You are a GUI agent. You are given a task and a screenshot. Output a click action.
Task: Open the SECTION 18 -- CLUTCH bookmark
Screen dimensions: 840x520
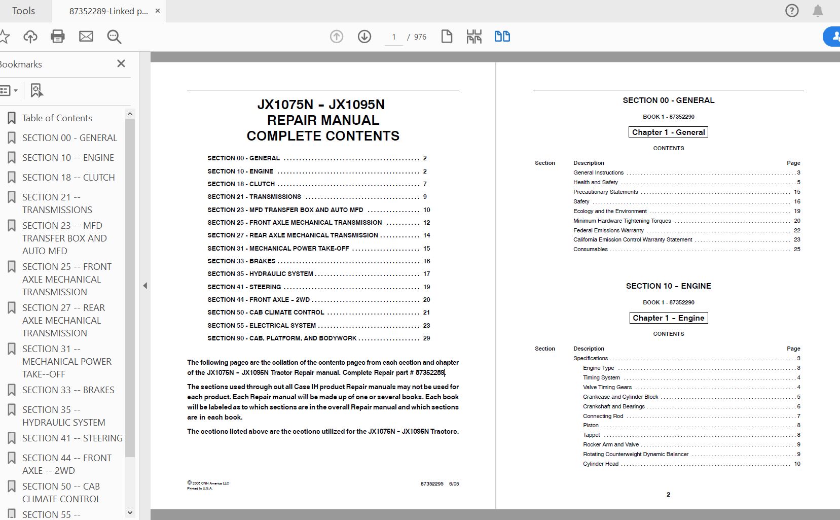68,178
